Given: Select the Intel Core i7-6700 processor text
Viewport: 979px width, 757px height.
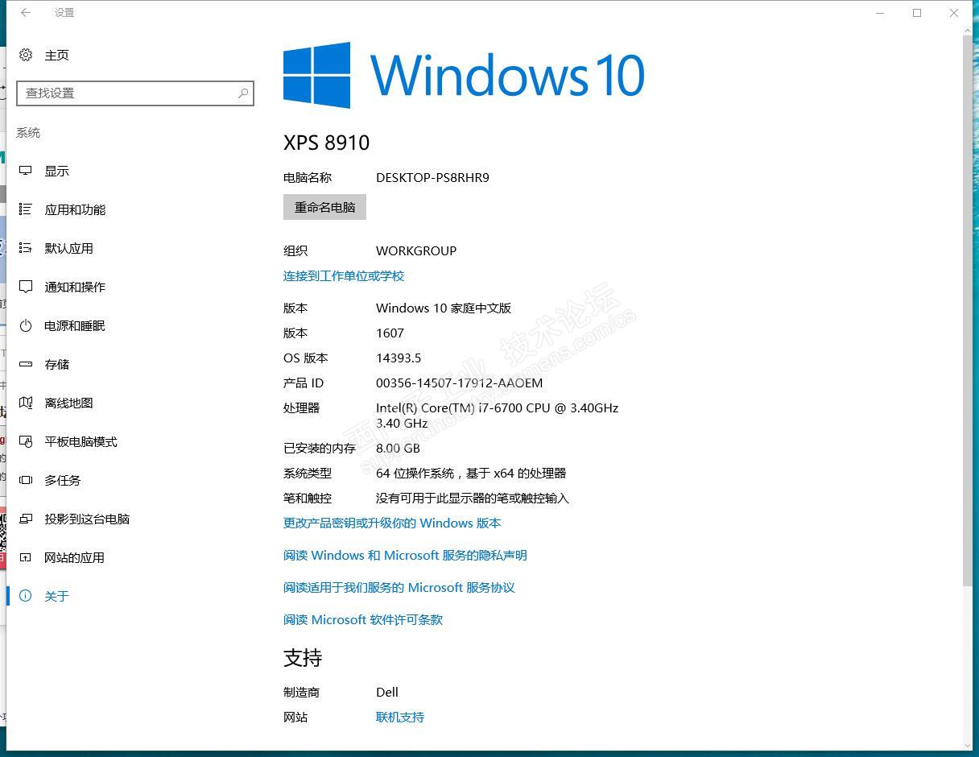Looking at the screenshot, I should (497, 415).
